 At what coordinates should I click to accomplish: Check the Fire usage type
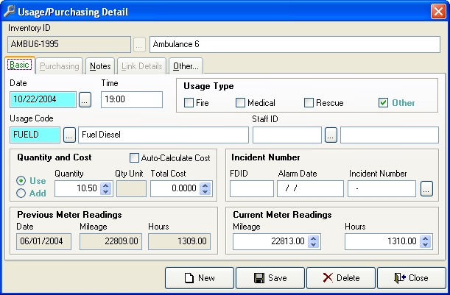pos(189,103)
